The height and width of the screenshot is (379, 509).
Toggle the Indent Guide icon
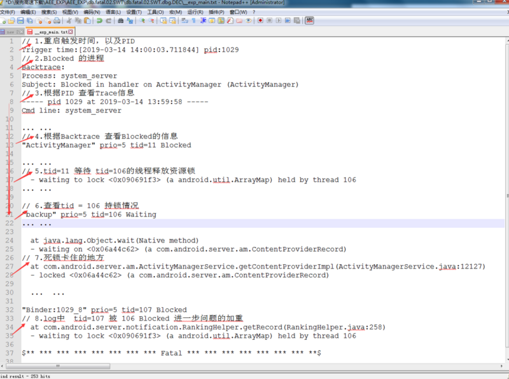point(203,21)
